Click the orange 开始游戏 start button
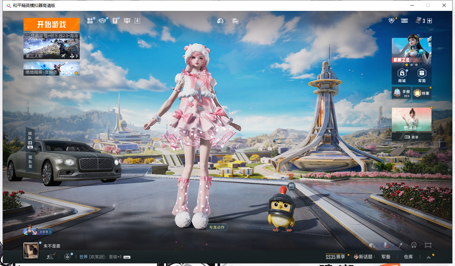 click(52, 25)
